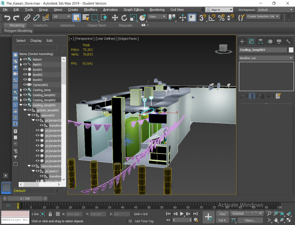The image size is (295, 225).
Task: Activate the Select and Move tool
Action: tap(115, 17)
